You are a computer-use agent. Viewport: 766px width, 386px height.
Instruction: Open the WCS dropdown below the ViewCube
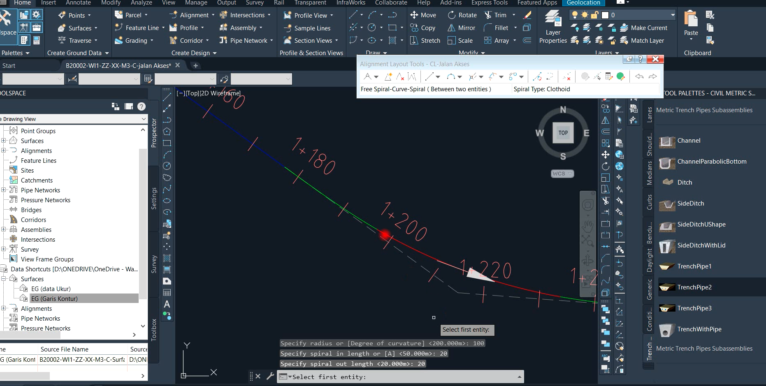click(x=562, y=173)
